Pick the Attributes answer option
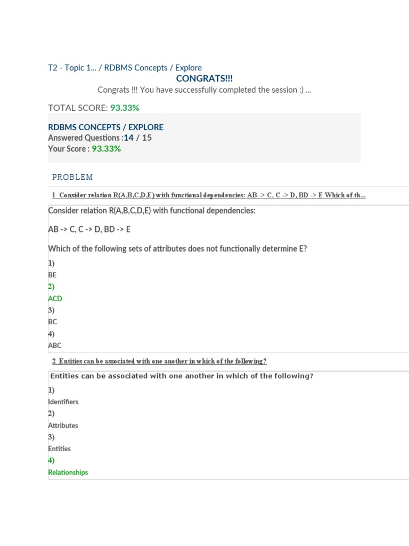 (63, 425)
